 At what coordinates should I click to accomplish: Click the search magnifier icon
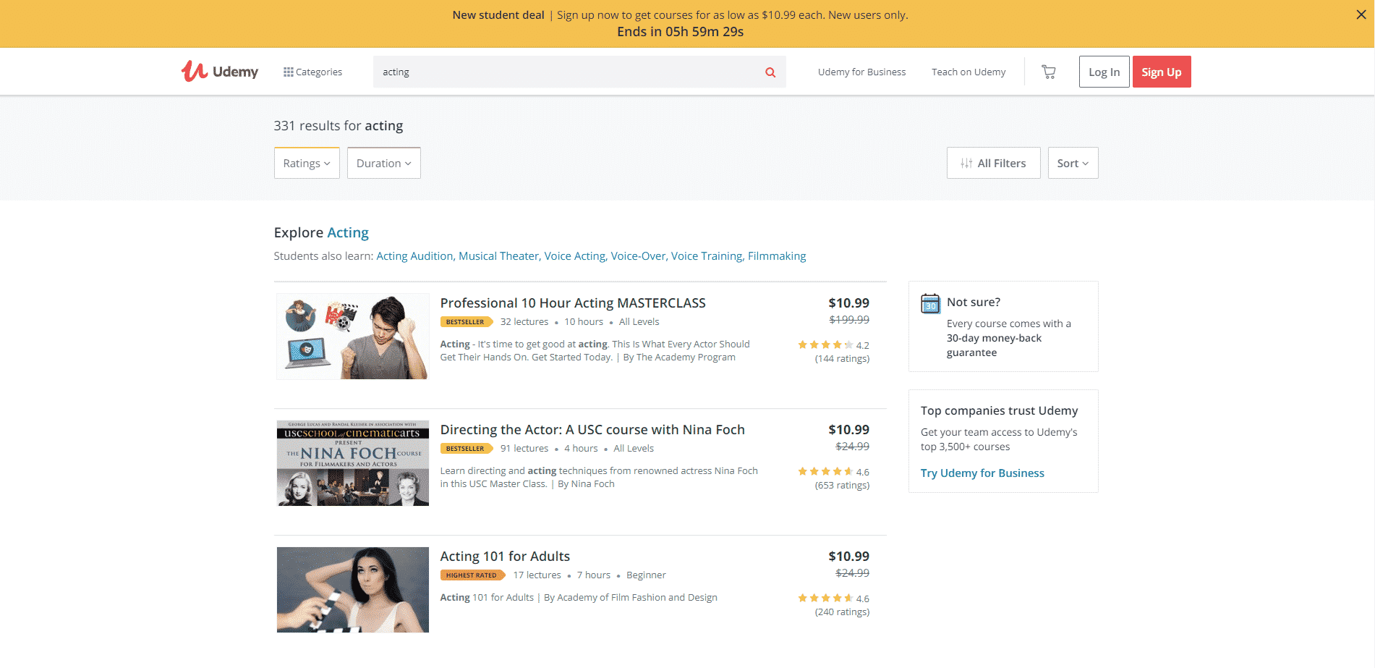pos(770,72)
